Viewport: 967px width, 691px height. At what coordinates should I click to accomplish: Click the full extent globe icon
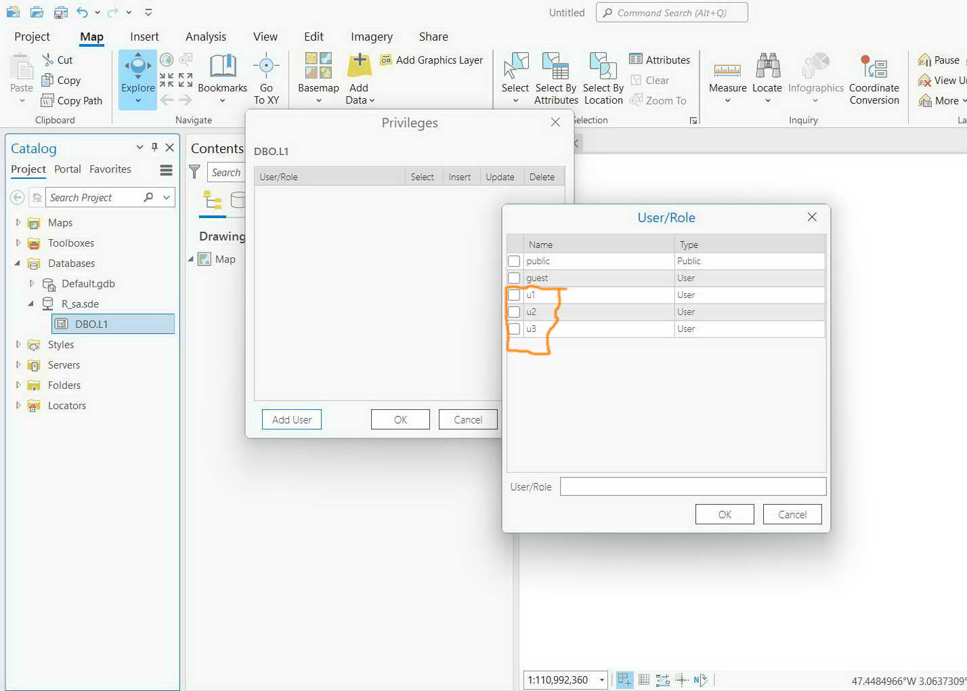coord(167,60)
